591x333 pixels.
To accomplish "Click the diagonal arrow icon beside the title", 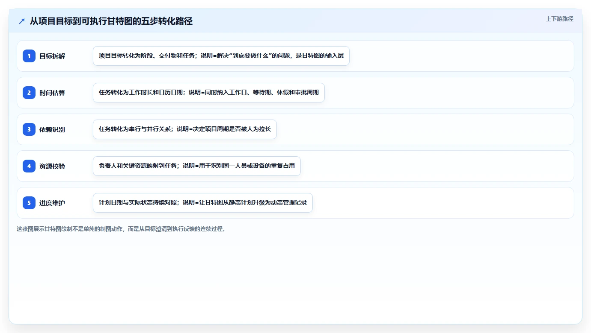I will click(x=22, y=21).
